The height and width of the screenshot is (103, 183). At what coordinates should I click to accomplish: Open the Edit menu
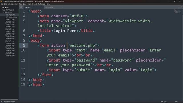click(5, 4)
